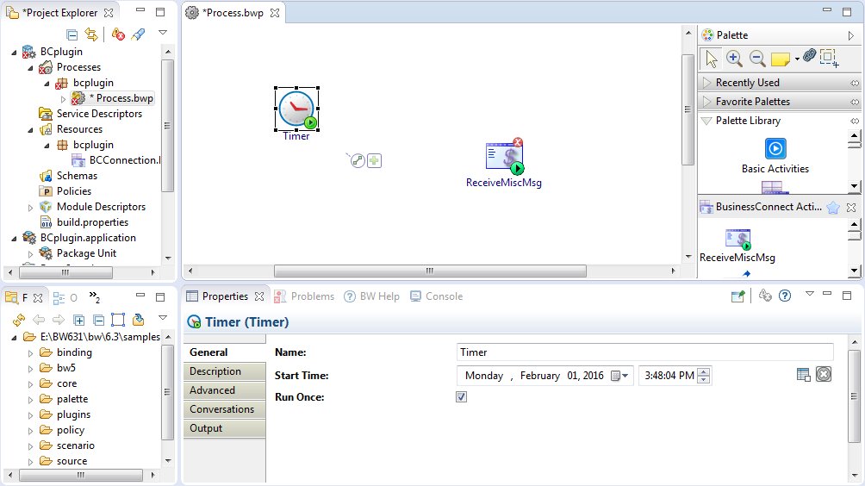Expand Favorite Palettes section
The width and height of the screenshot is (865, 486).
706,102
